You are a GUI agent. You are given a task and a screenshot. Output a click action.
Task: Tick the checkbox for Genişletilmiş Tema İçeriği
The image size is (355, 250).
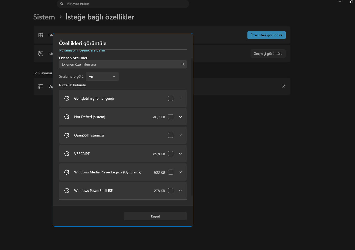(171, 98)
